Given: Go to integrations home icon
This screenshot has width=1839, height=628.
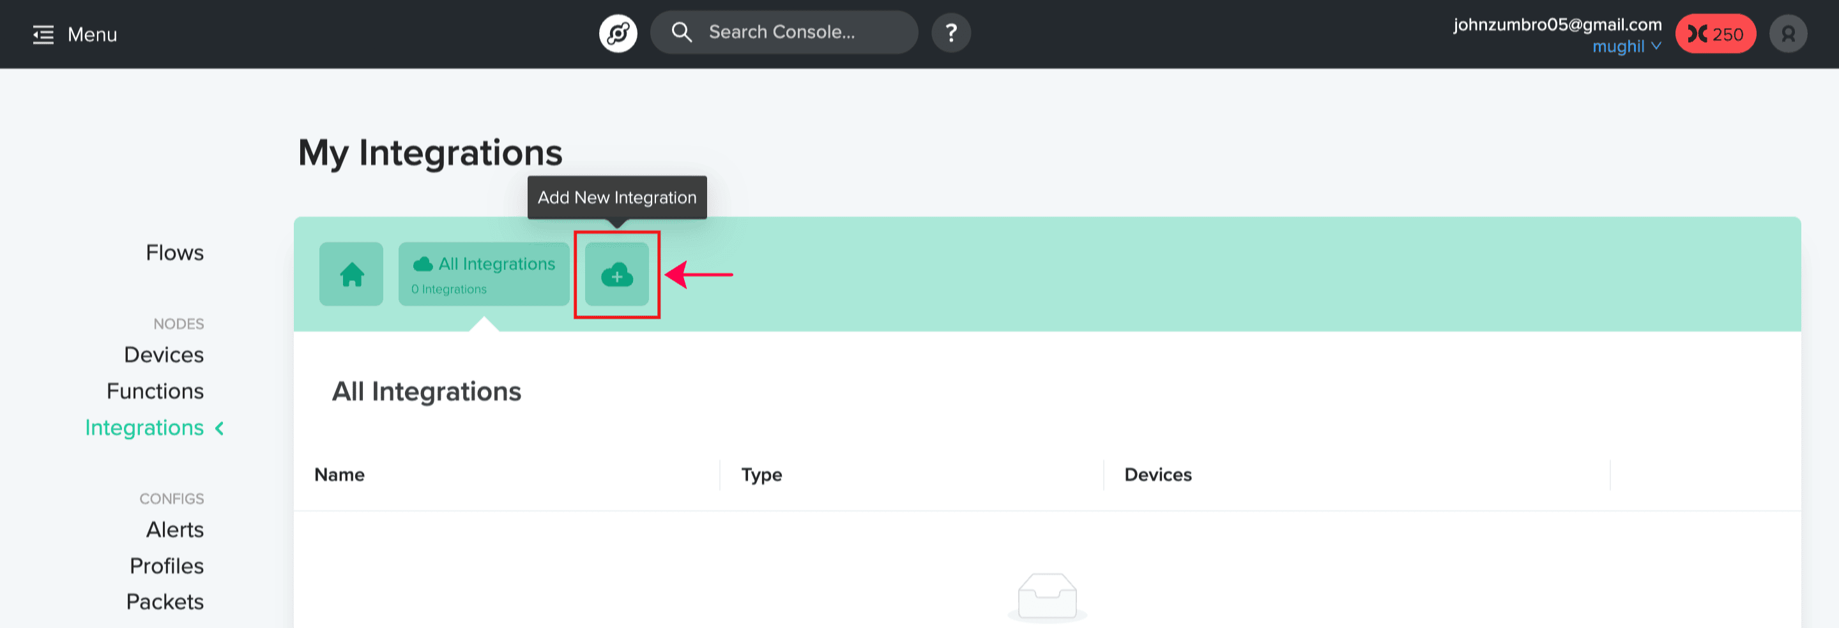Looking at the screenshot, I should point(351,274).
